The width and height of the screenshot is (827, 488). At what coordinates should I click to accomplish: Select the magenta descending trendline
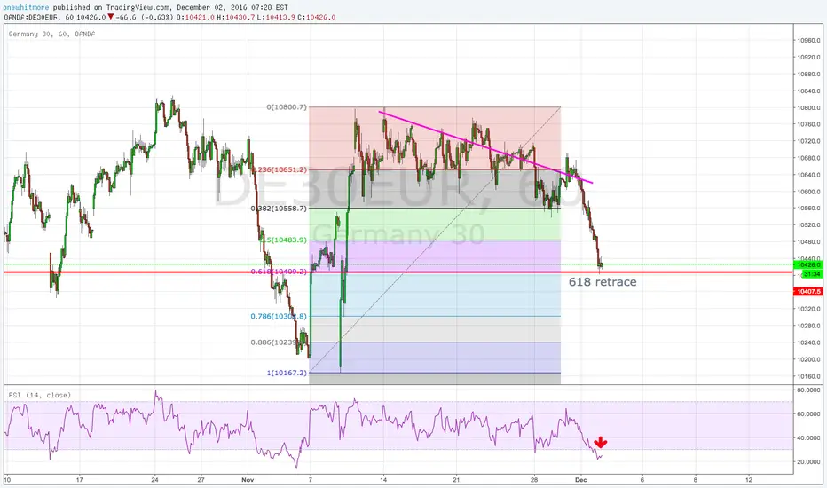point(485,147)
